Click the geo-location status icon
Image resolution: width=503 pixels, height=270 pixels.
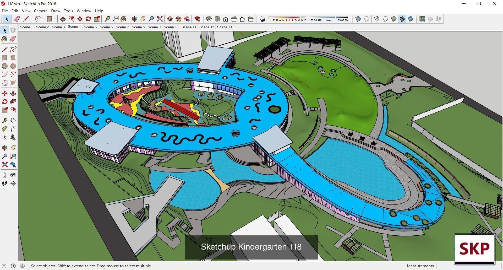pos(4,266)
